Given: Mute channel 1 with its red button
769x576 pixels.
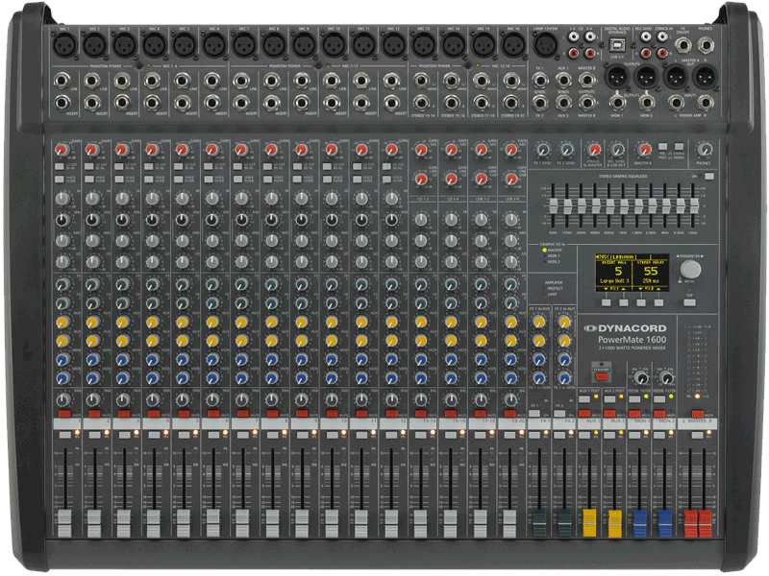Looking at the screenshot, I should 64,414.
